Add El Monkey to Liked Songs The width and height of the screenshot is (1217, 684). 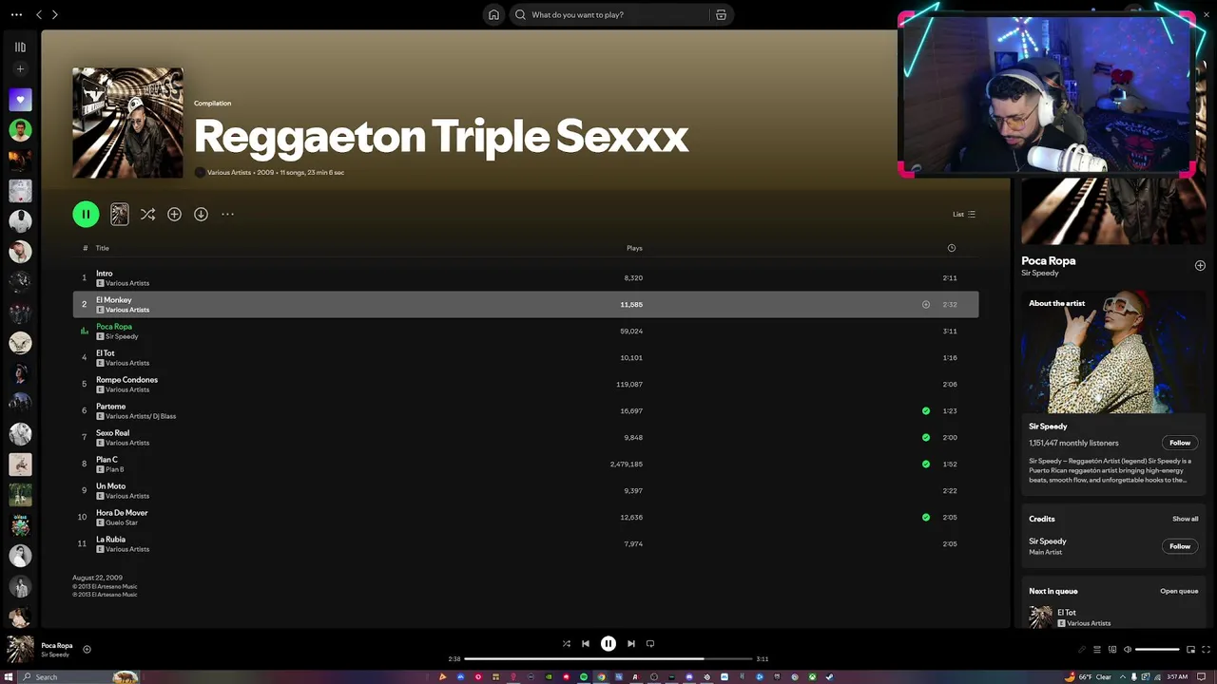[925, 304]
